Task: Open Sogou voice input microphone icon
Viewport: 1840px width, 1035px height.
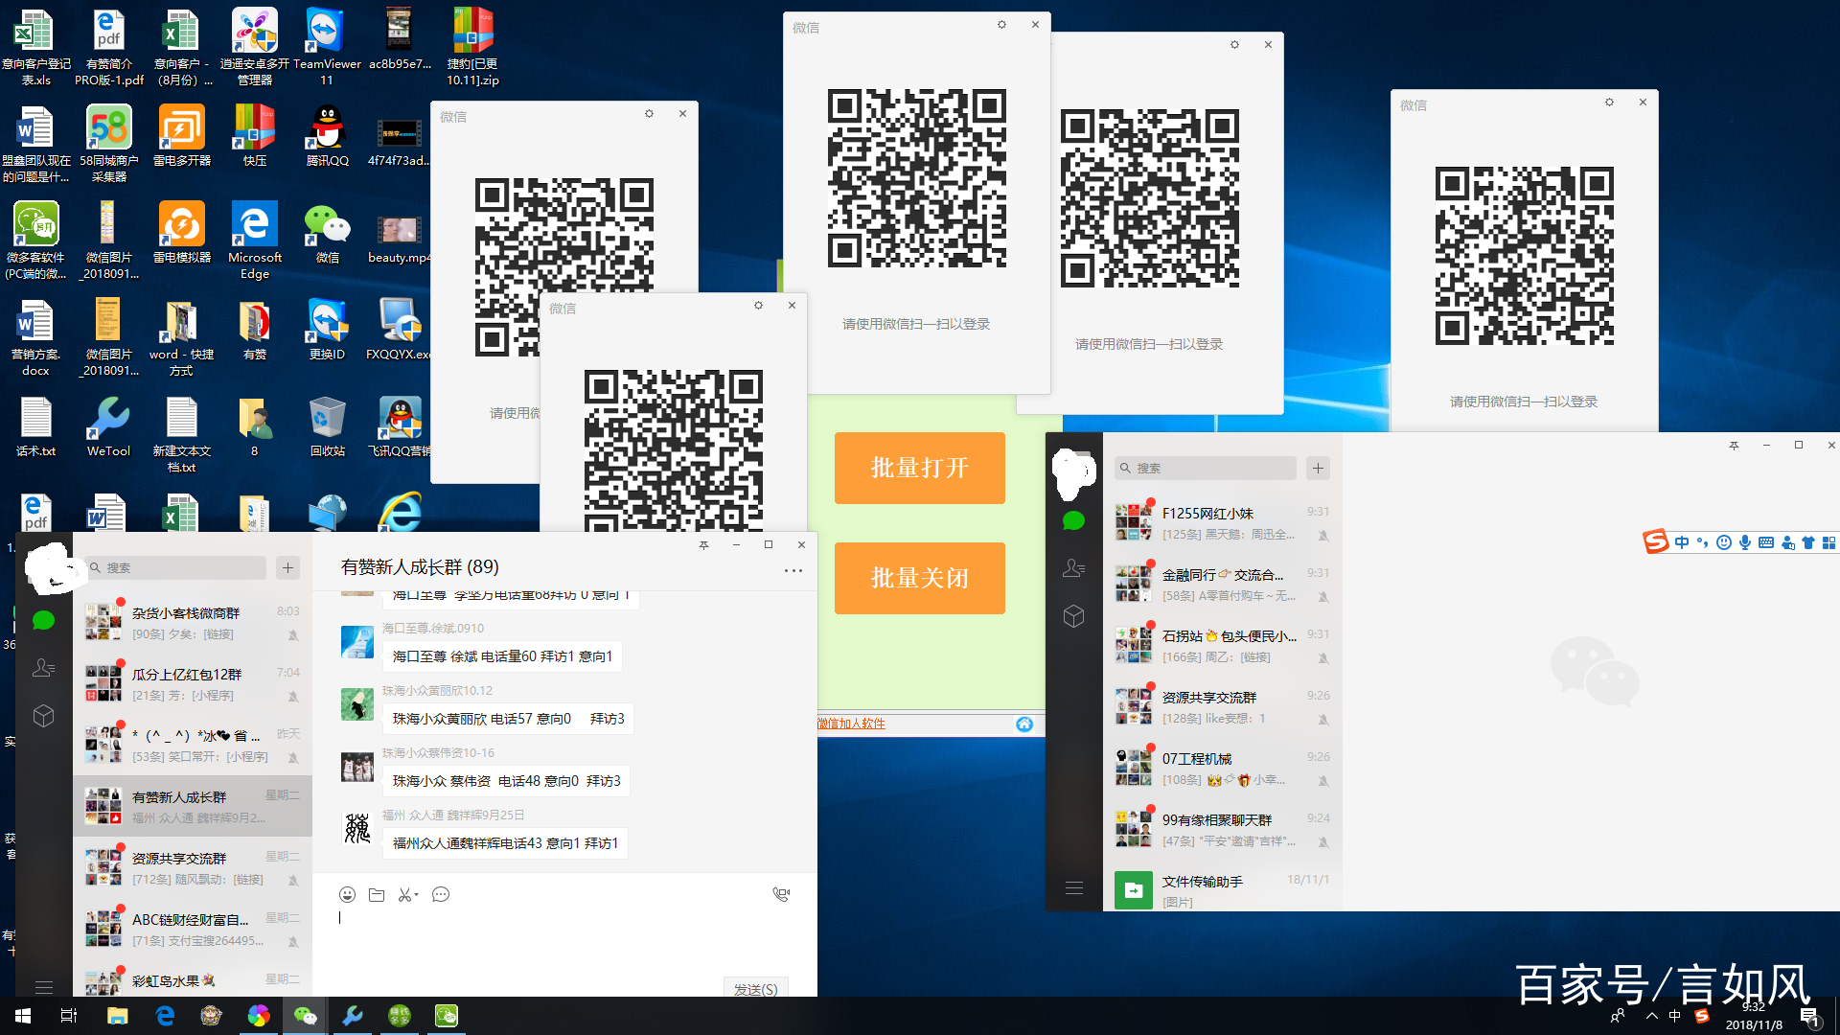Action: (x=1745, y=542)
